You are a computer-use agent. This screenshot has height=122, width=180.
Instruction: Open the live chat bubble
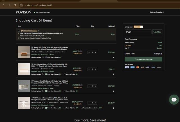pos(174,100)
